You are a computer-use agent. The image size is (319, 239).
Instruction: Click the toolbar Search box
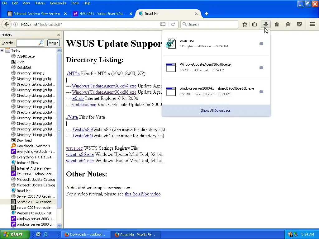coord(209,24)
